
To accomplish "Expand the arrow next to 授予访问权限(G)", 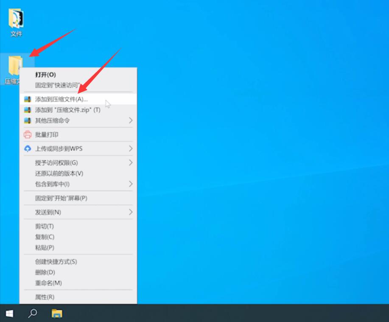I will [131, 163].
